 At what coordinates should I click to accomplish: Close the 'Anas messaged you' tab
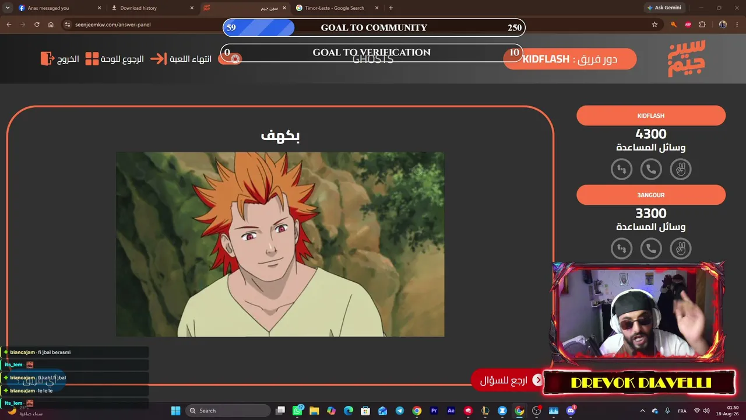point(99,8)
